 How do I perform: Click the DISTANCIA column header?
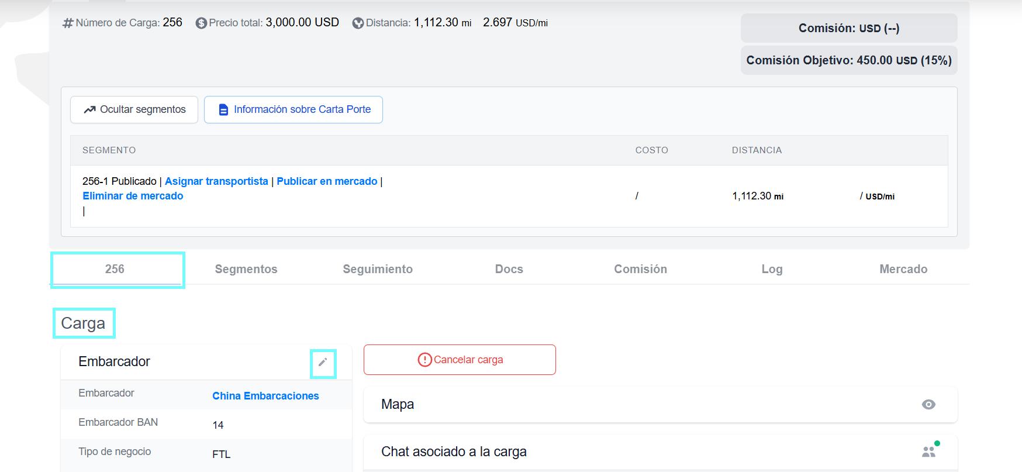coord(757,150)
